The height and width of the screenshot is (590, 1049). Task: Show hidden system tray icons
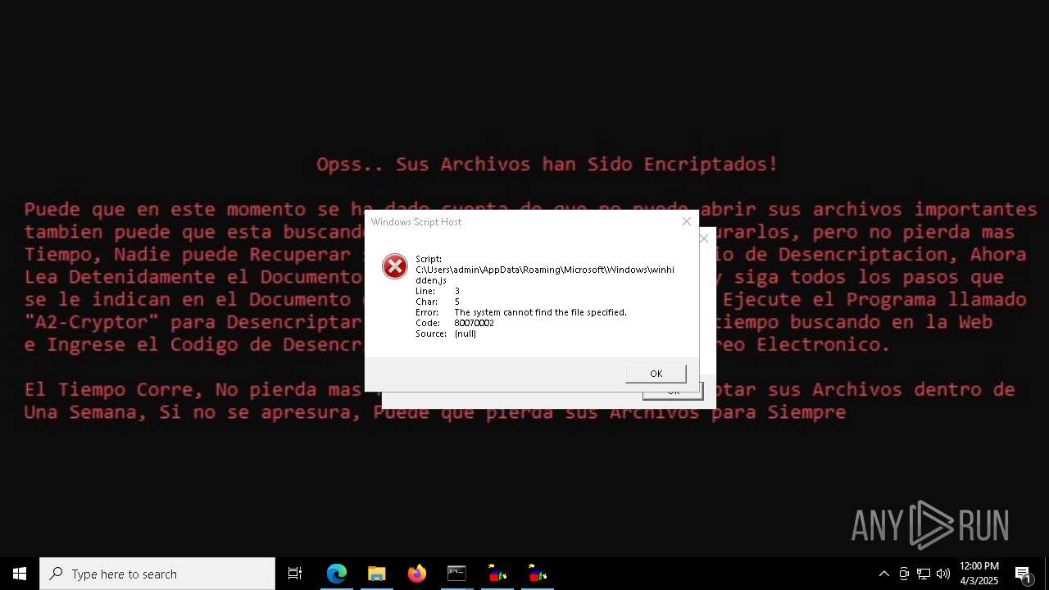click(883, 574)
